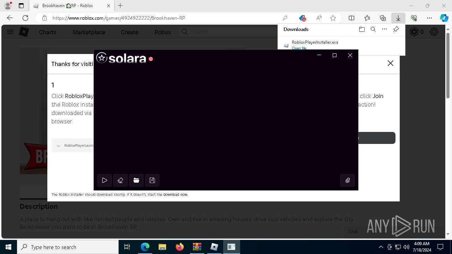Run script with Solara play button
The width and height of the screenshot is (452, 254).
click(x=105, y=180)
